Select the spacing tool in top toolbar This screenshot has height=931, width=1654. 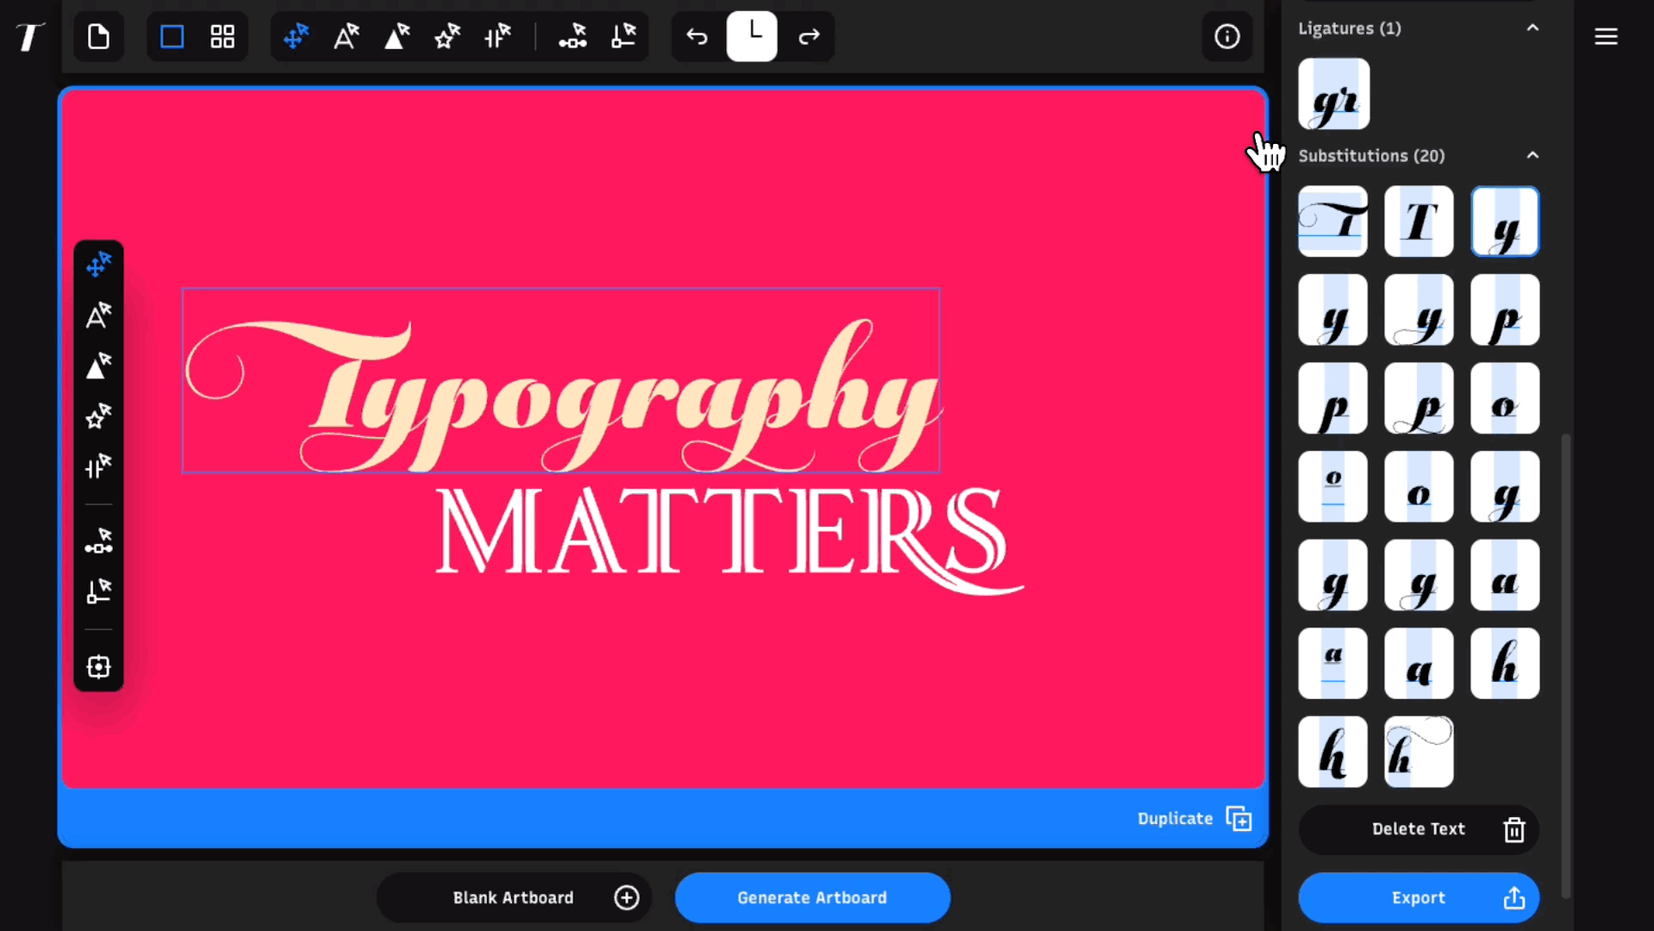click(x=497, y=36)
